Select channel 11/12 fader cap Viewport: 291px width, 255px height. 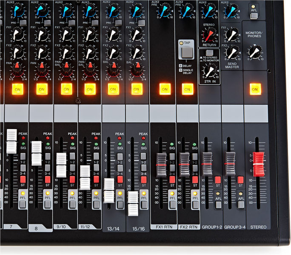[x=85, y=178]
